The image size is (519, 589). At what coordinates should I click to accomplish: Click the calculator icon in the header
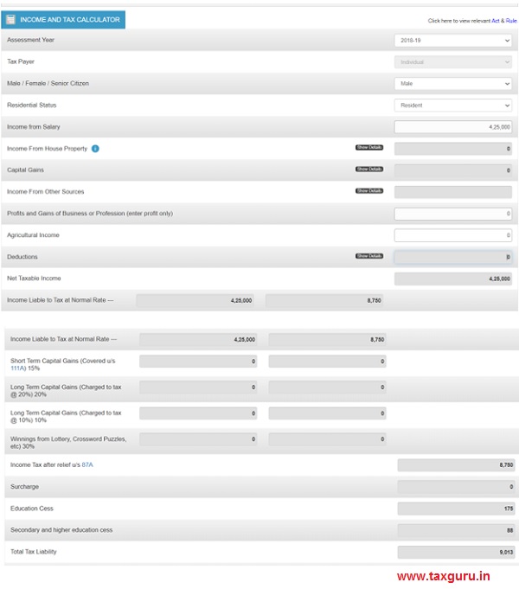pos(10,19)
